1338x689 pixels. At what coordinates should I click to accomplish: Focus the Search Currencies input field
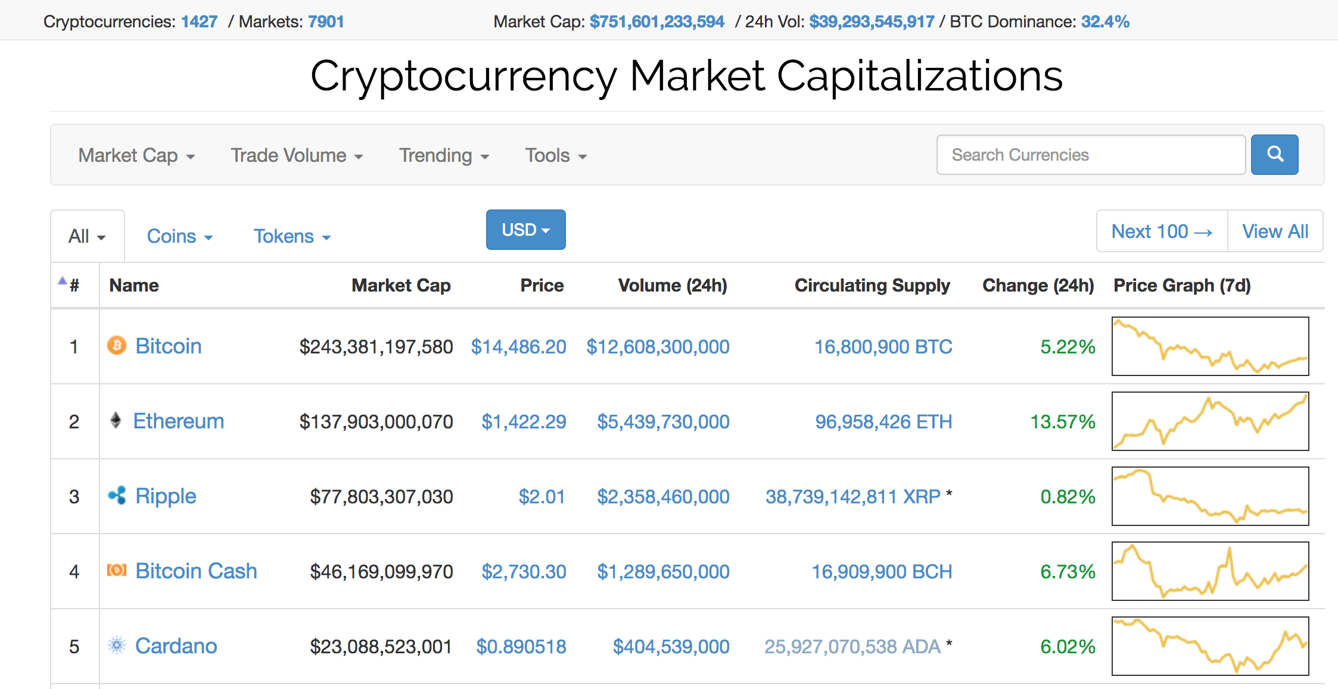(x=1091, y=155)
